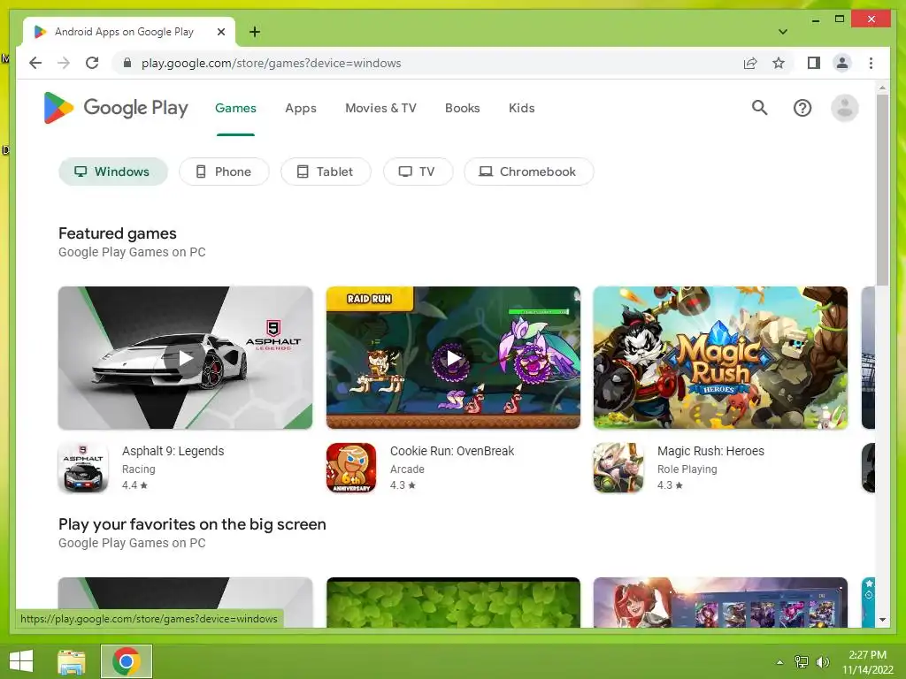
Task: Switch to the Movies & TV tab
Action: click(380, 108)
